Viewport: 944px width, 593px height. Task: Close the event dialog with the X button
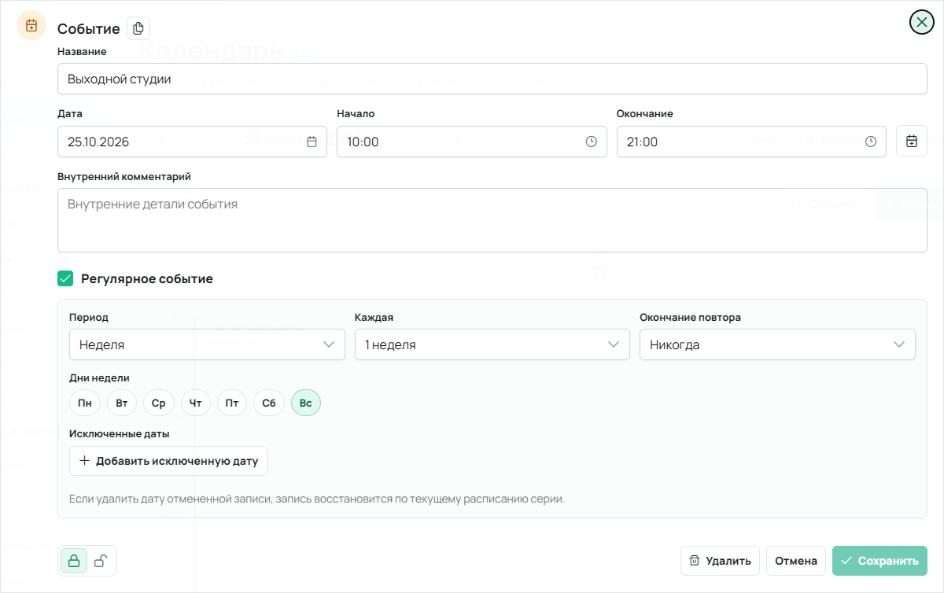tap(921, 22)
